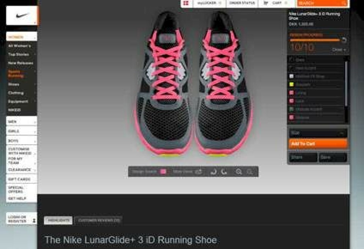
Task: Click the options list scrollbar
Action: 346,84
